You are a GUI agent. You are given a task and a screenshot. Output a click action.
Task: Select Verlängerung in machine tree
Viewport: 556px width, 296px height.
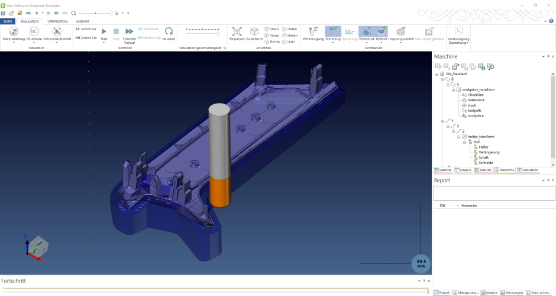coord(489,152)
